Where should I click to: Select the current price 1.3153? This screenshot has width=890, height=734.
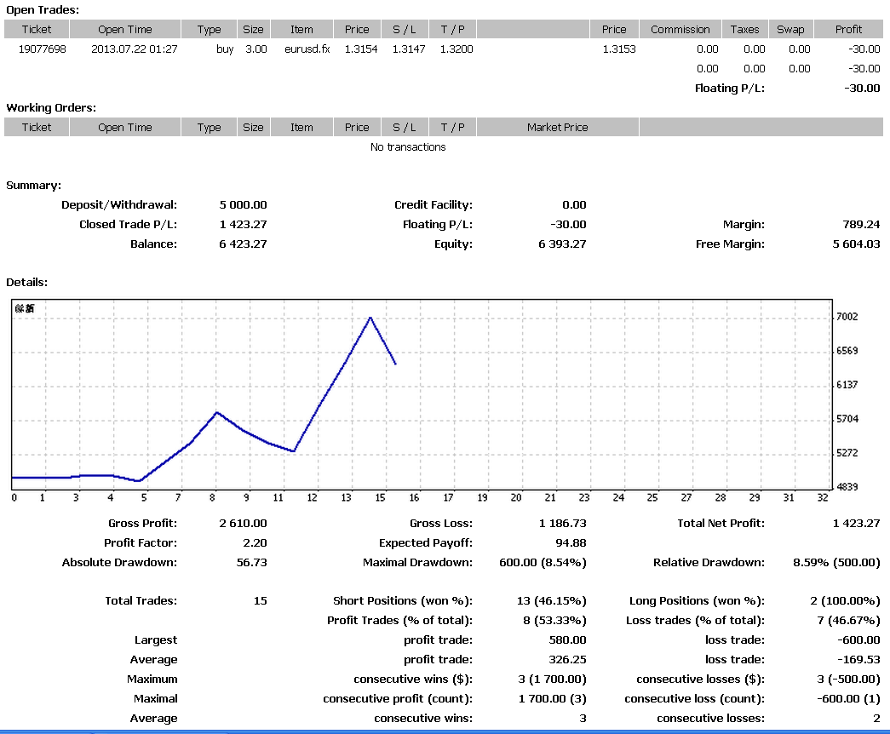[x=619, y=49]
